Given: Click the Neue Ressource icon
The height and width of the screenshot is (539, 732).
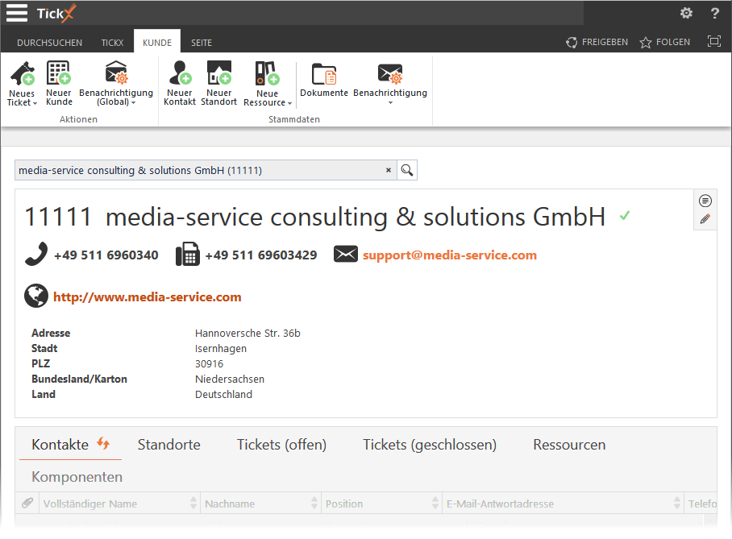Looking at the screenshot, I should (267, 73).
